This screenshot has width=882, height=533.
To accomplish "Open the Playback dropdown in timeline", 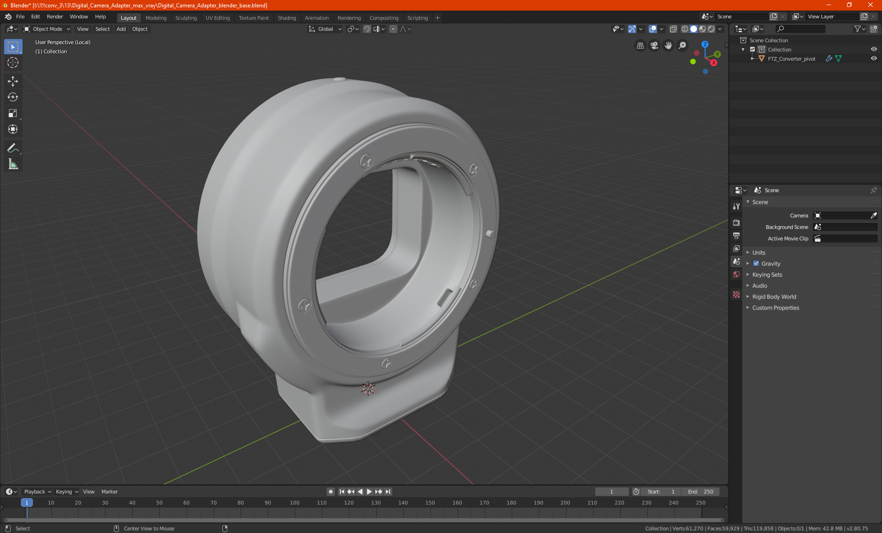I will tap(37, 492).
